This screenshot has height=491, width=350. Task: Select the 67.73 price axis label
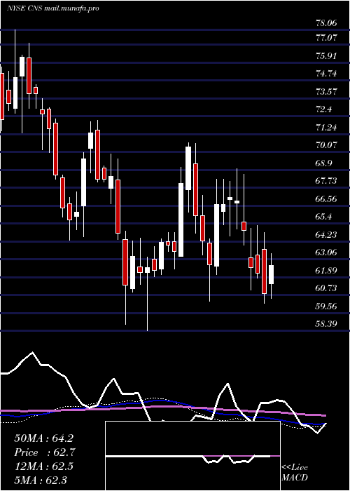[327, 181]
